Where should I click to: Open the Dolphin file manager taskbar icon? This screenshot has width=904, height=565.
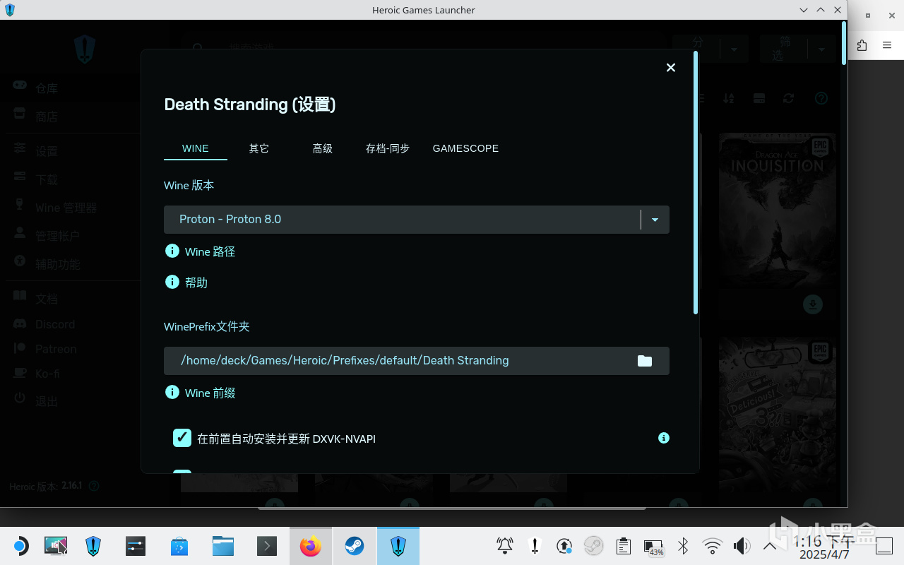point(223,546)
